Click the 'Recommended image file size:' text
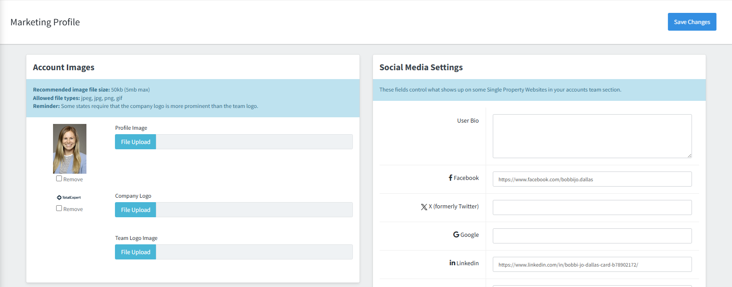Viewport: 732px width, 287px height. point(71,90)
